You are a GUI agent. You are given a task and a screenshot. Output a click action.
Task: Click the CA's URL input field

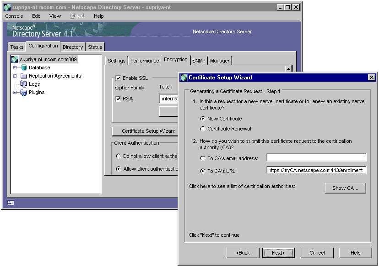point(316,170)
